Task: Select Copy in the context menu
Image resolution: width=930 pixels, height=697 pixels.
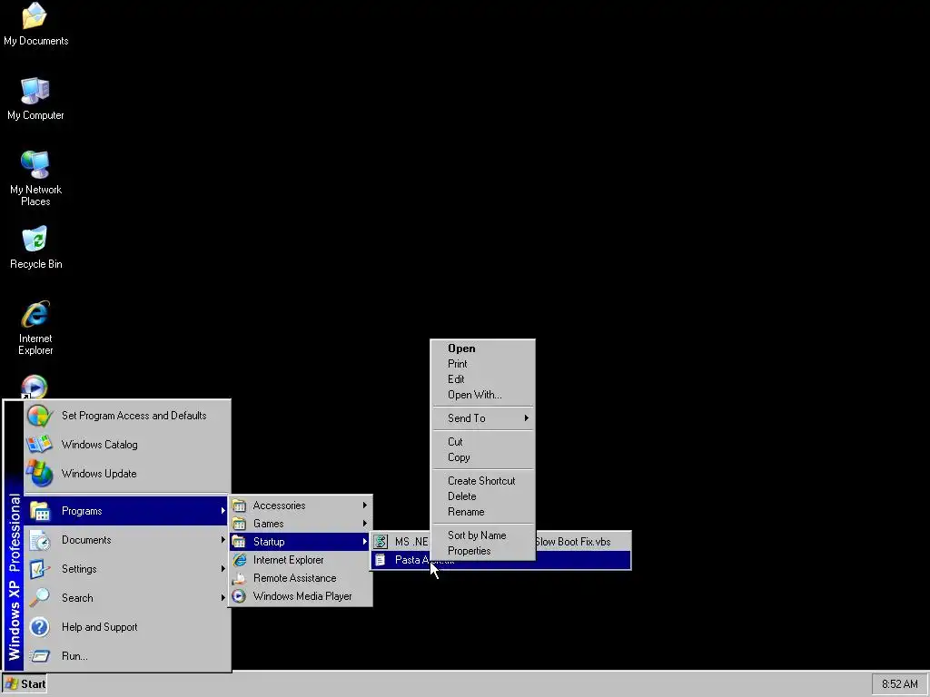Action: (483, 457)
